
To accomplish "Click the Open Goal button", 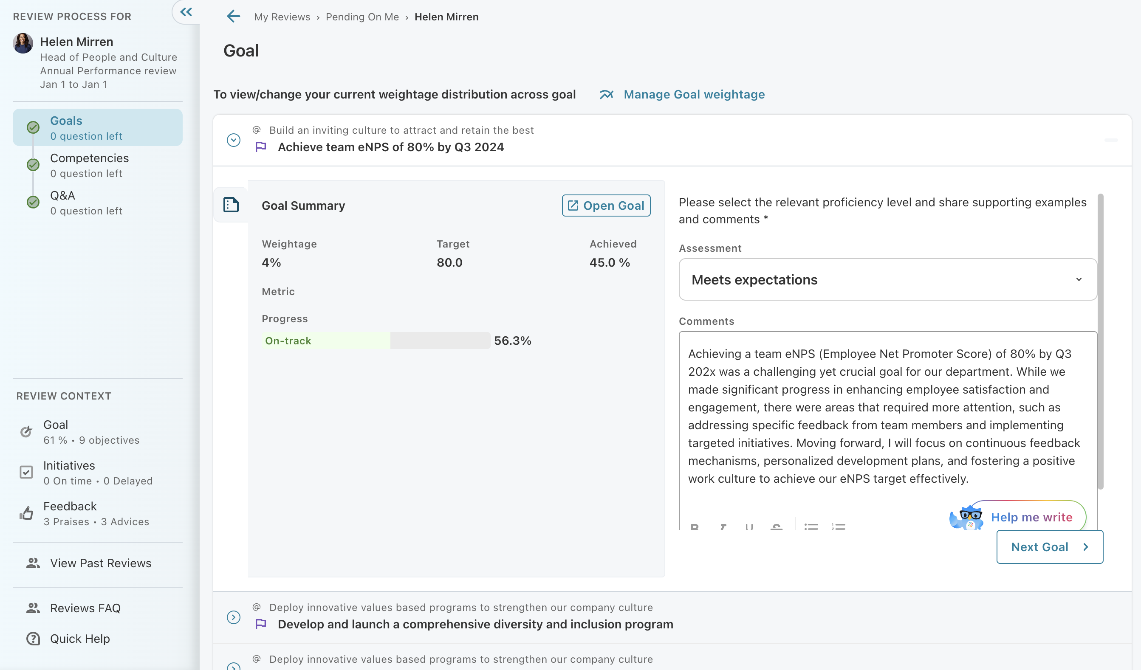I will (x=606, y=206).
